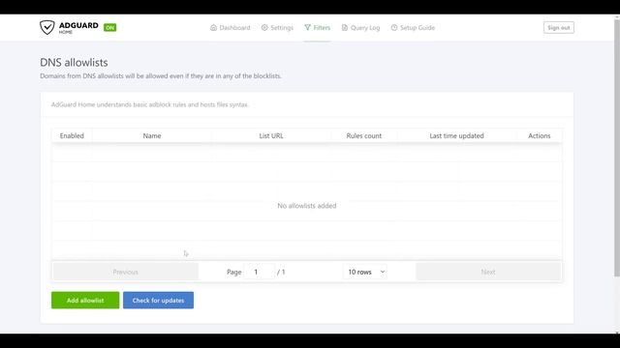The width and height of the screenshot is (620, 348).
Task: Sort by Last time updated column header
Action: click(456, 135)
